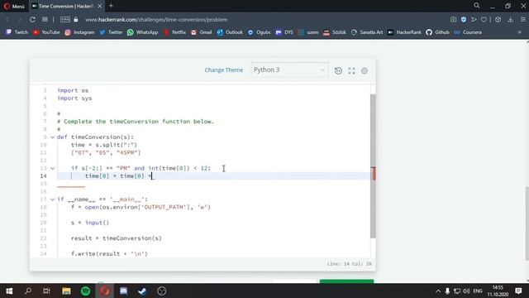Screen dimensions: 529x298
Task: Click the Change Theme link
Action: (224, 70)
